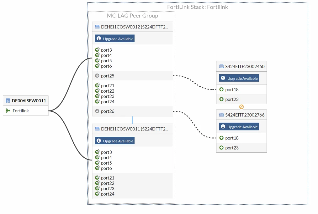
Task: Open Upgrade Available on DEHEI1COSW0011
Action: point(114,141)
